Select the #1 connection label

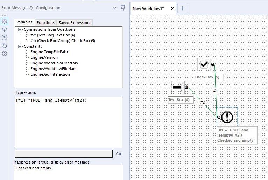point(216,91)
